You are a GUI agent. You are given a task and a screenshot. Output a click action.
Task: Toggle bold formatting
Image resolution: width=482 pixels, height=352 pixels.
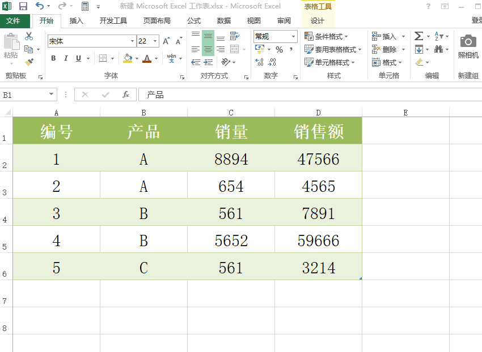pyautogui.click(x=53, y=58)
